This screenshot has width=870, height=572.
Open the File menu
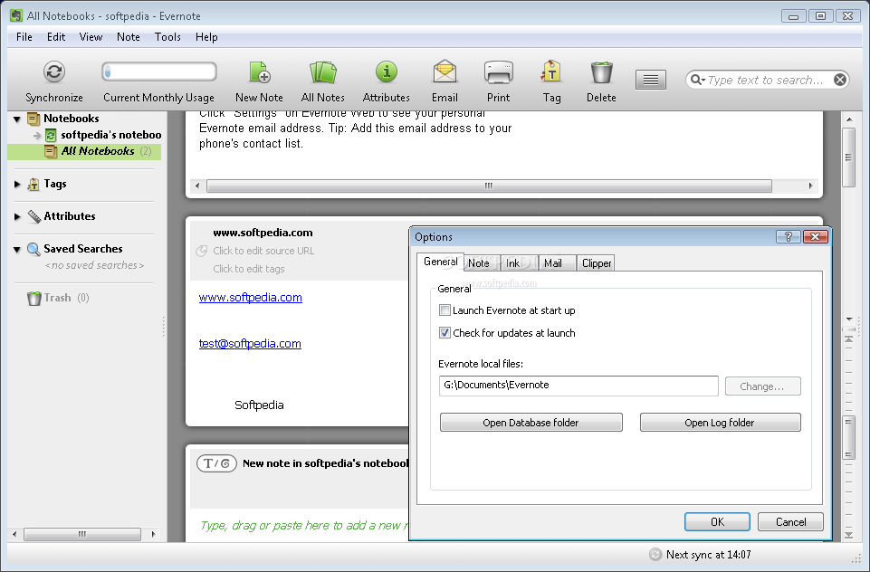24,37
